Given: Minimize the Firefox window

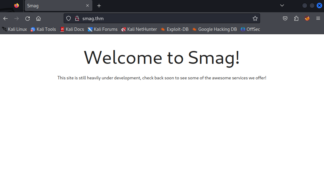Looking at the screenshot, I should point(305,5).
